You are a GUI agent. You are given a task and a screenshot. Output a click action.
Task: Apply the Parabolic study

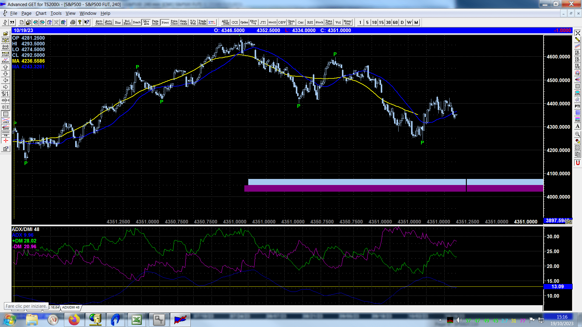pos(156,22)
